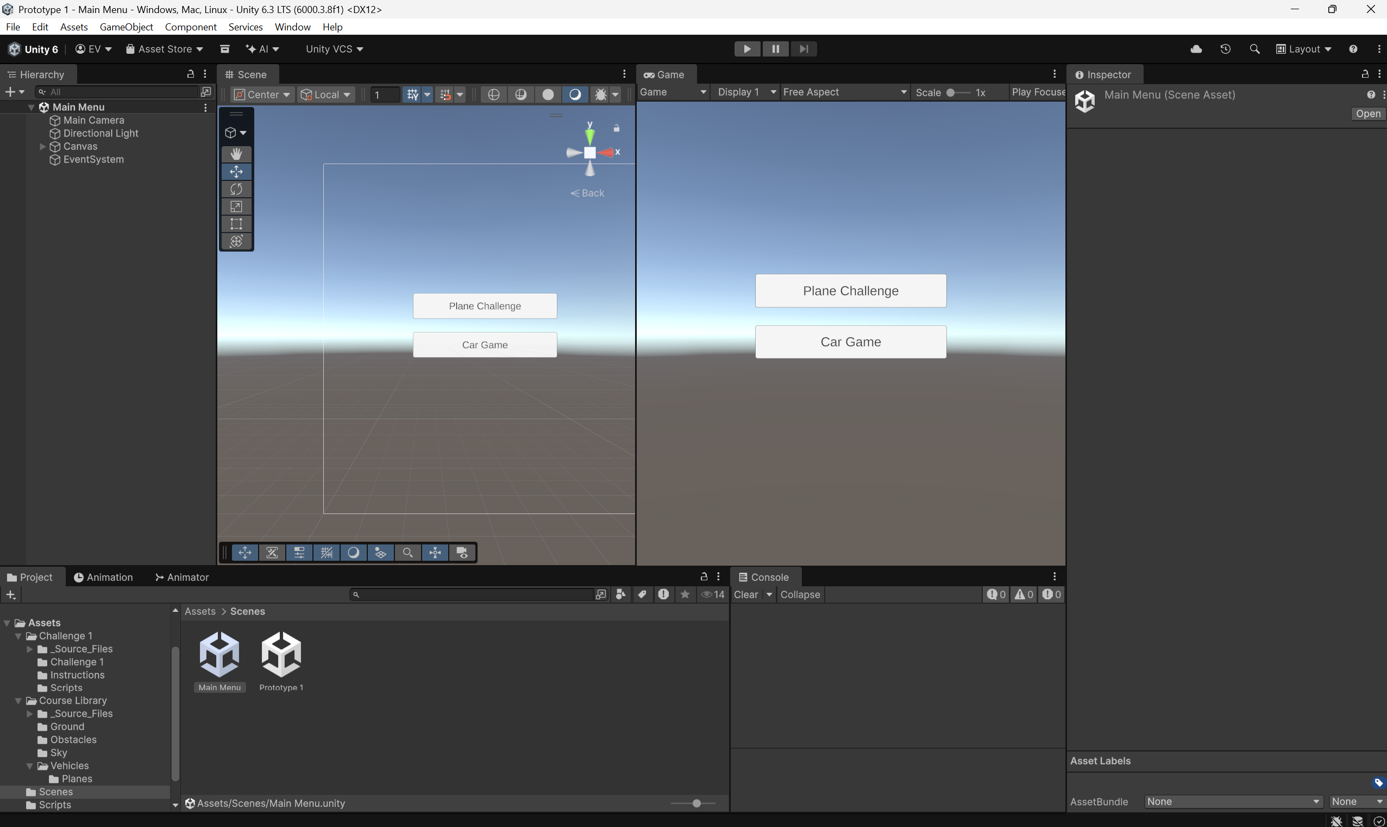Screen dimensions: 1387x827
Task: Click the Pause button in toolbar
Action: (775, 49)
